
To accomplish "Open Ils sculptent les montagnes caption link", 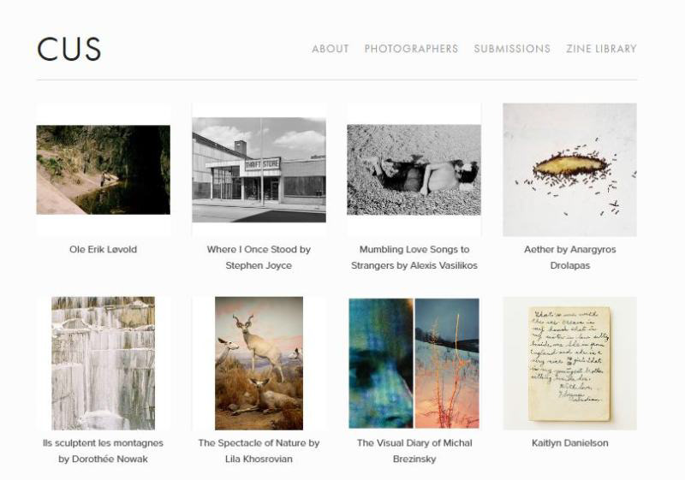I will (103, 451).
